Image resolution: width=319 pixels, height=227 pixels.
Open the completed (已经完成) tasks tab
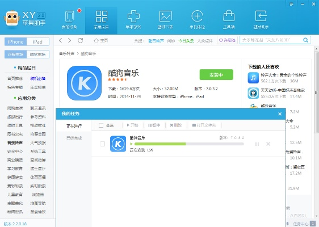point(74,138)
